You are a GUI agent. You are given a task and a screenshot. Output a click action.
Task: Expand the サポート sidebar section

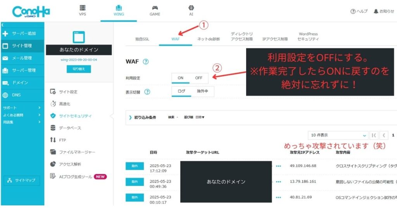click(22, 108)
